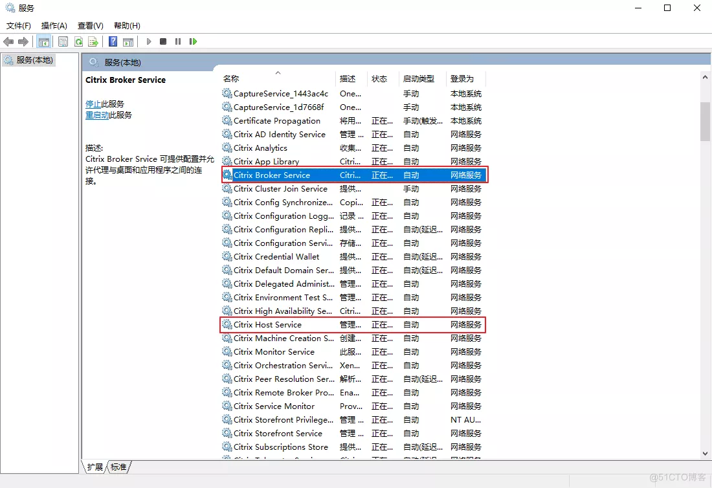The width and height of the screenshot is (712, 488).
Task: Select Citrix Cluster Join Service row
Action: coord(353,188)
